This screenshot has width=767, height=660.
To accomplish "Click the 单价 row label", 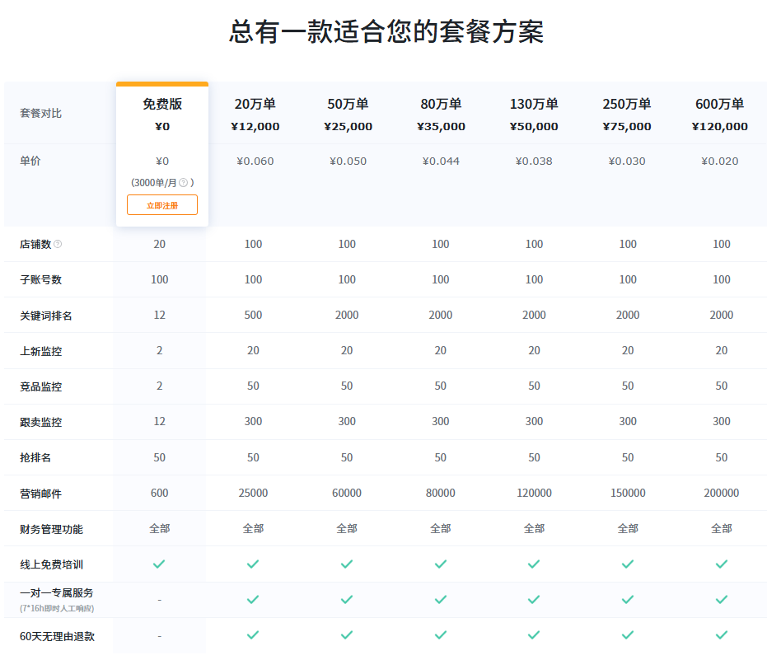I will point(30,161).
